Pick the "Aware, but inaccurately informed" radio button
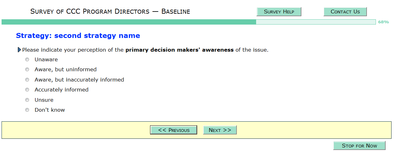399x154 pixels. [27, 80]
